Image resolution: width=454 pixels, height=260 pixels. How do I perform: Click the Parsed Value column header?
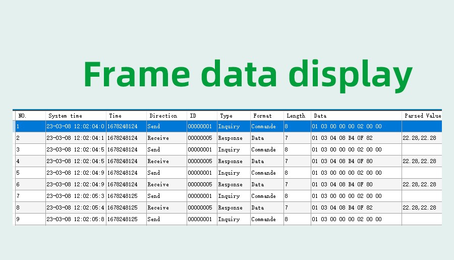point(422,116)
